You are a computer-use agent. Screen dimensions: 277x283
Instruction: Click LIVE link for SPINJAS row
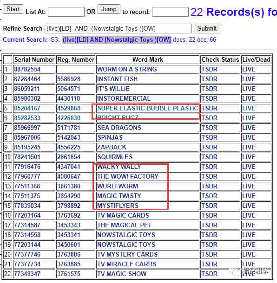tap(249, 137)
